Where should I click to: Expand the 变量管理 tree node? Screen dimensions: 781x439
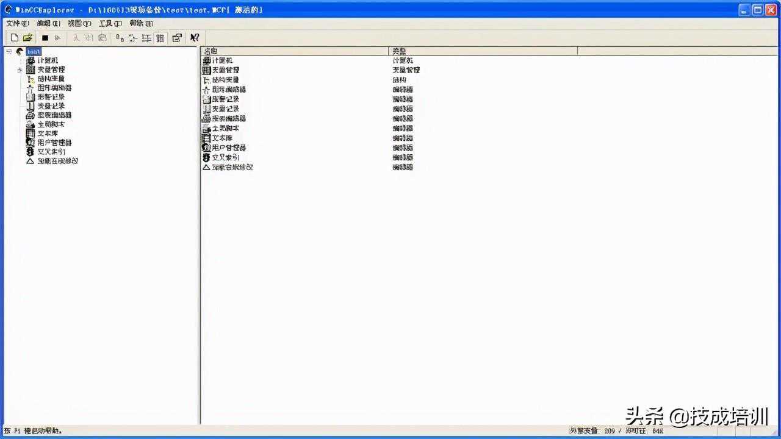(20, 70)
